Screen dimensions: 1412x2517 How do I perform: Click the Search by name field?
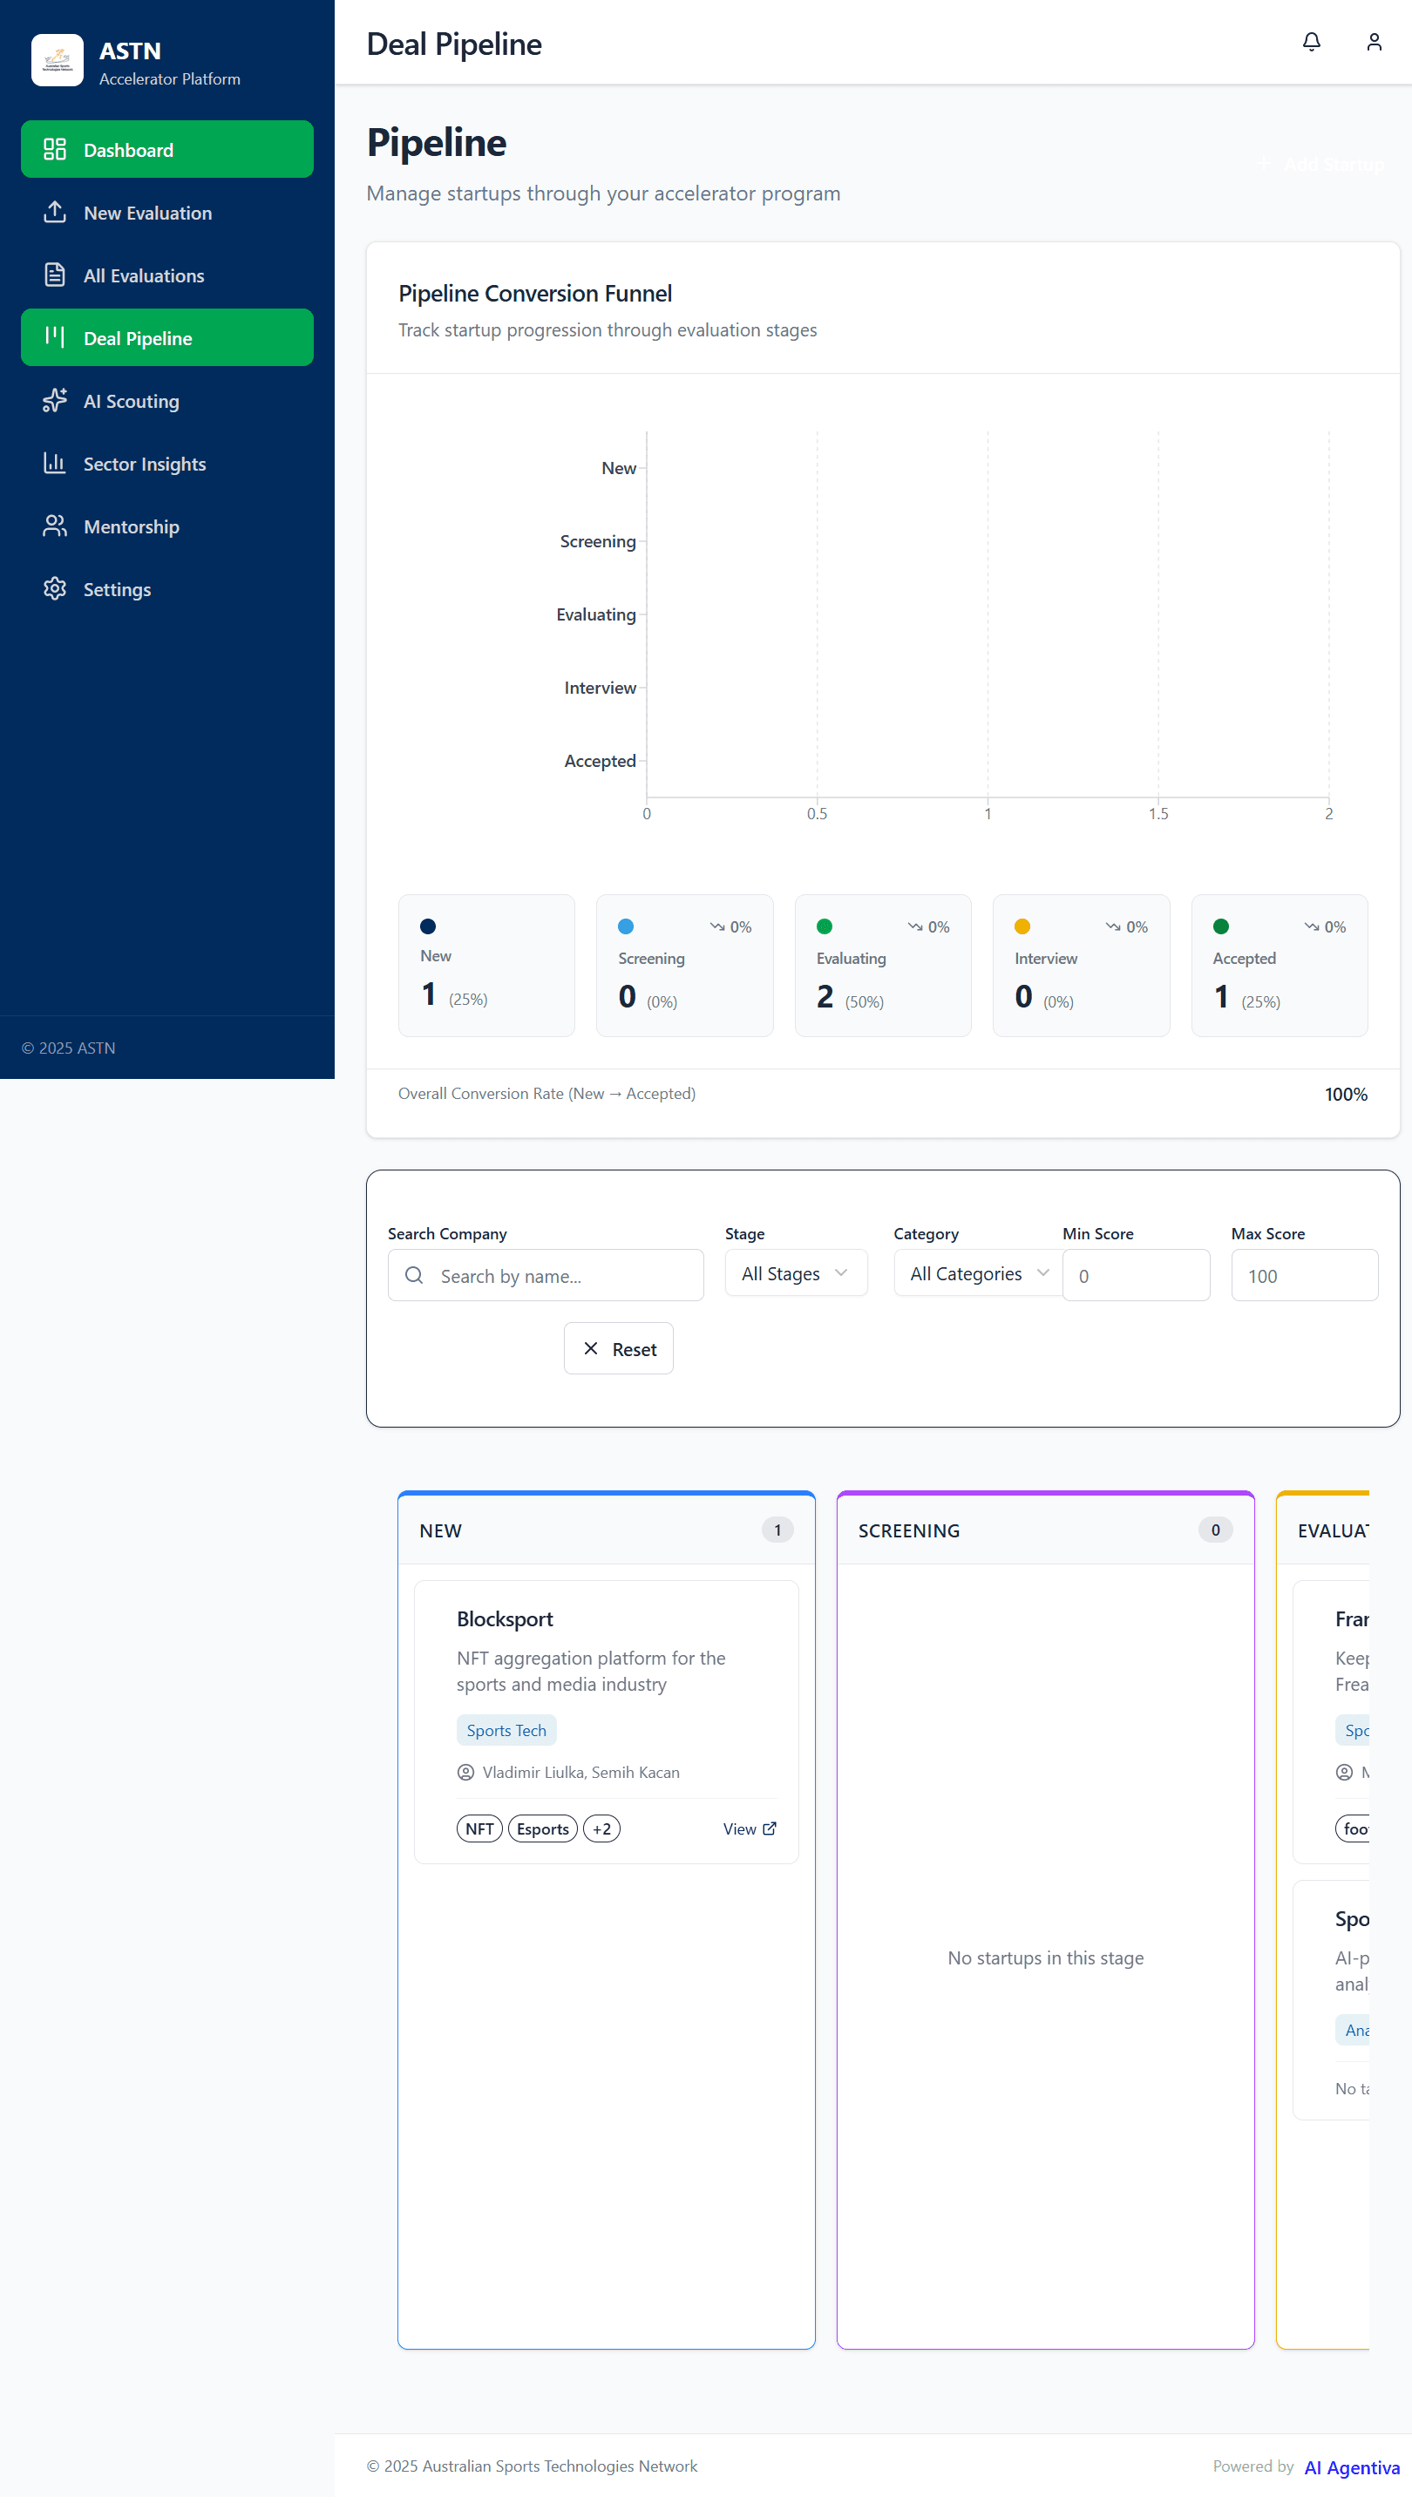[546, 1275]
